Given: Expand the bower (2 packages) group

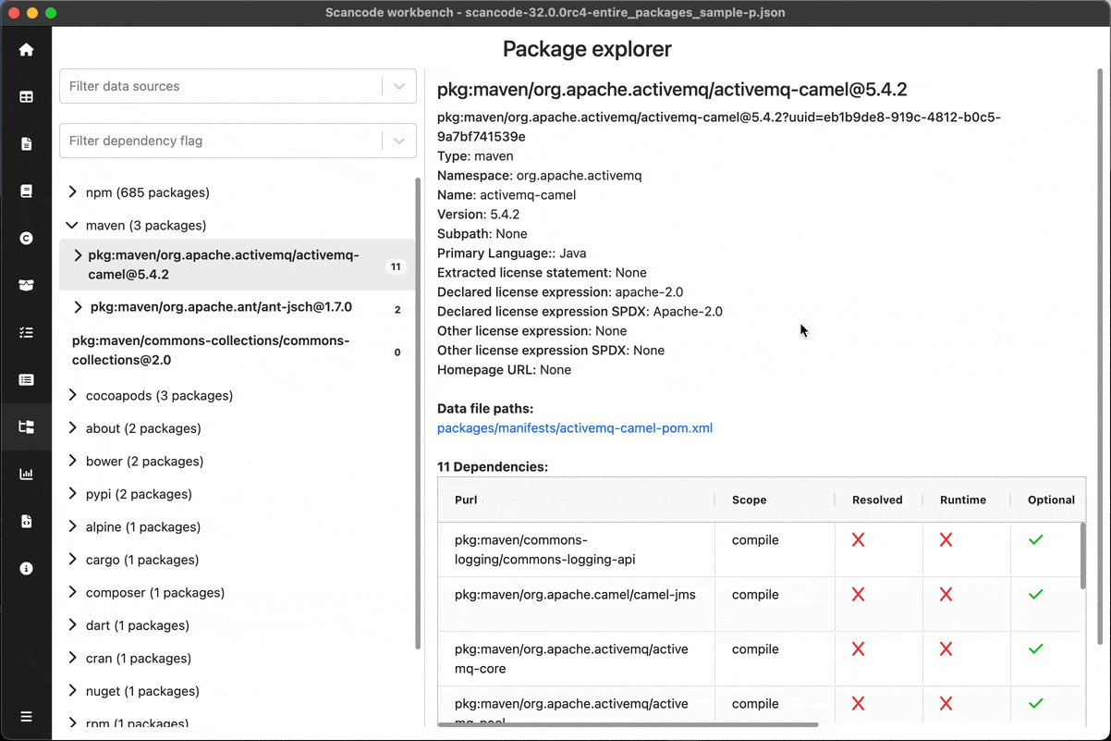Looking at the screenshot, I should click(72, 461).
